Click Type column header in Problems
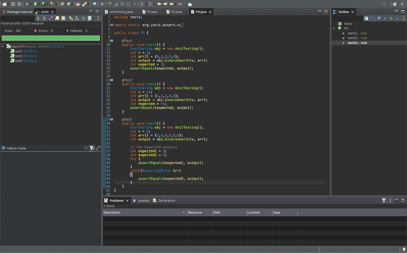 (x=285, y=212)
